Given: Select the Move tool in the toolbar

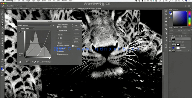Looking at the screenshot, I should tap(2, 12).
